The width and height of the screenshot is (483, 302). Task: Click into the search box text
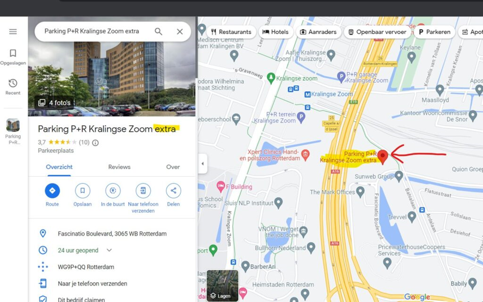[x=92, y=31]
